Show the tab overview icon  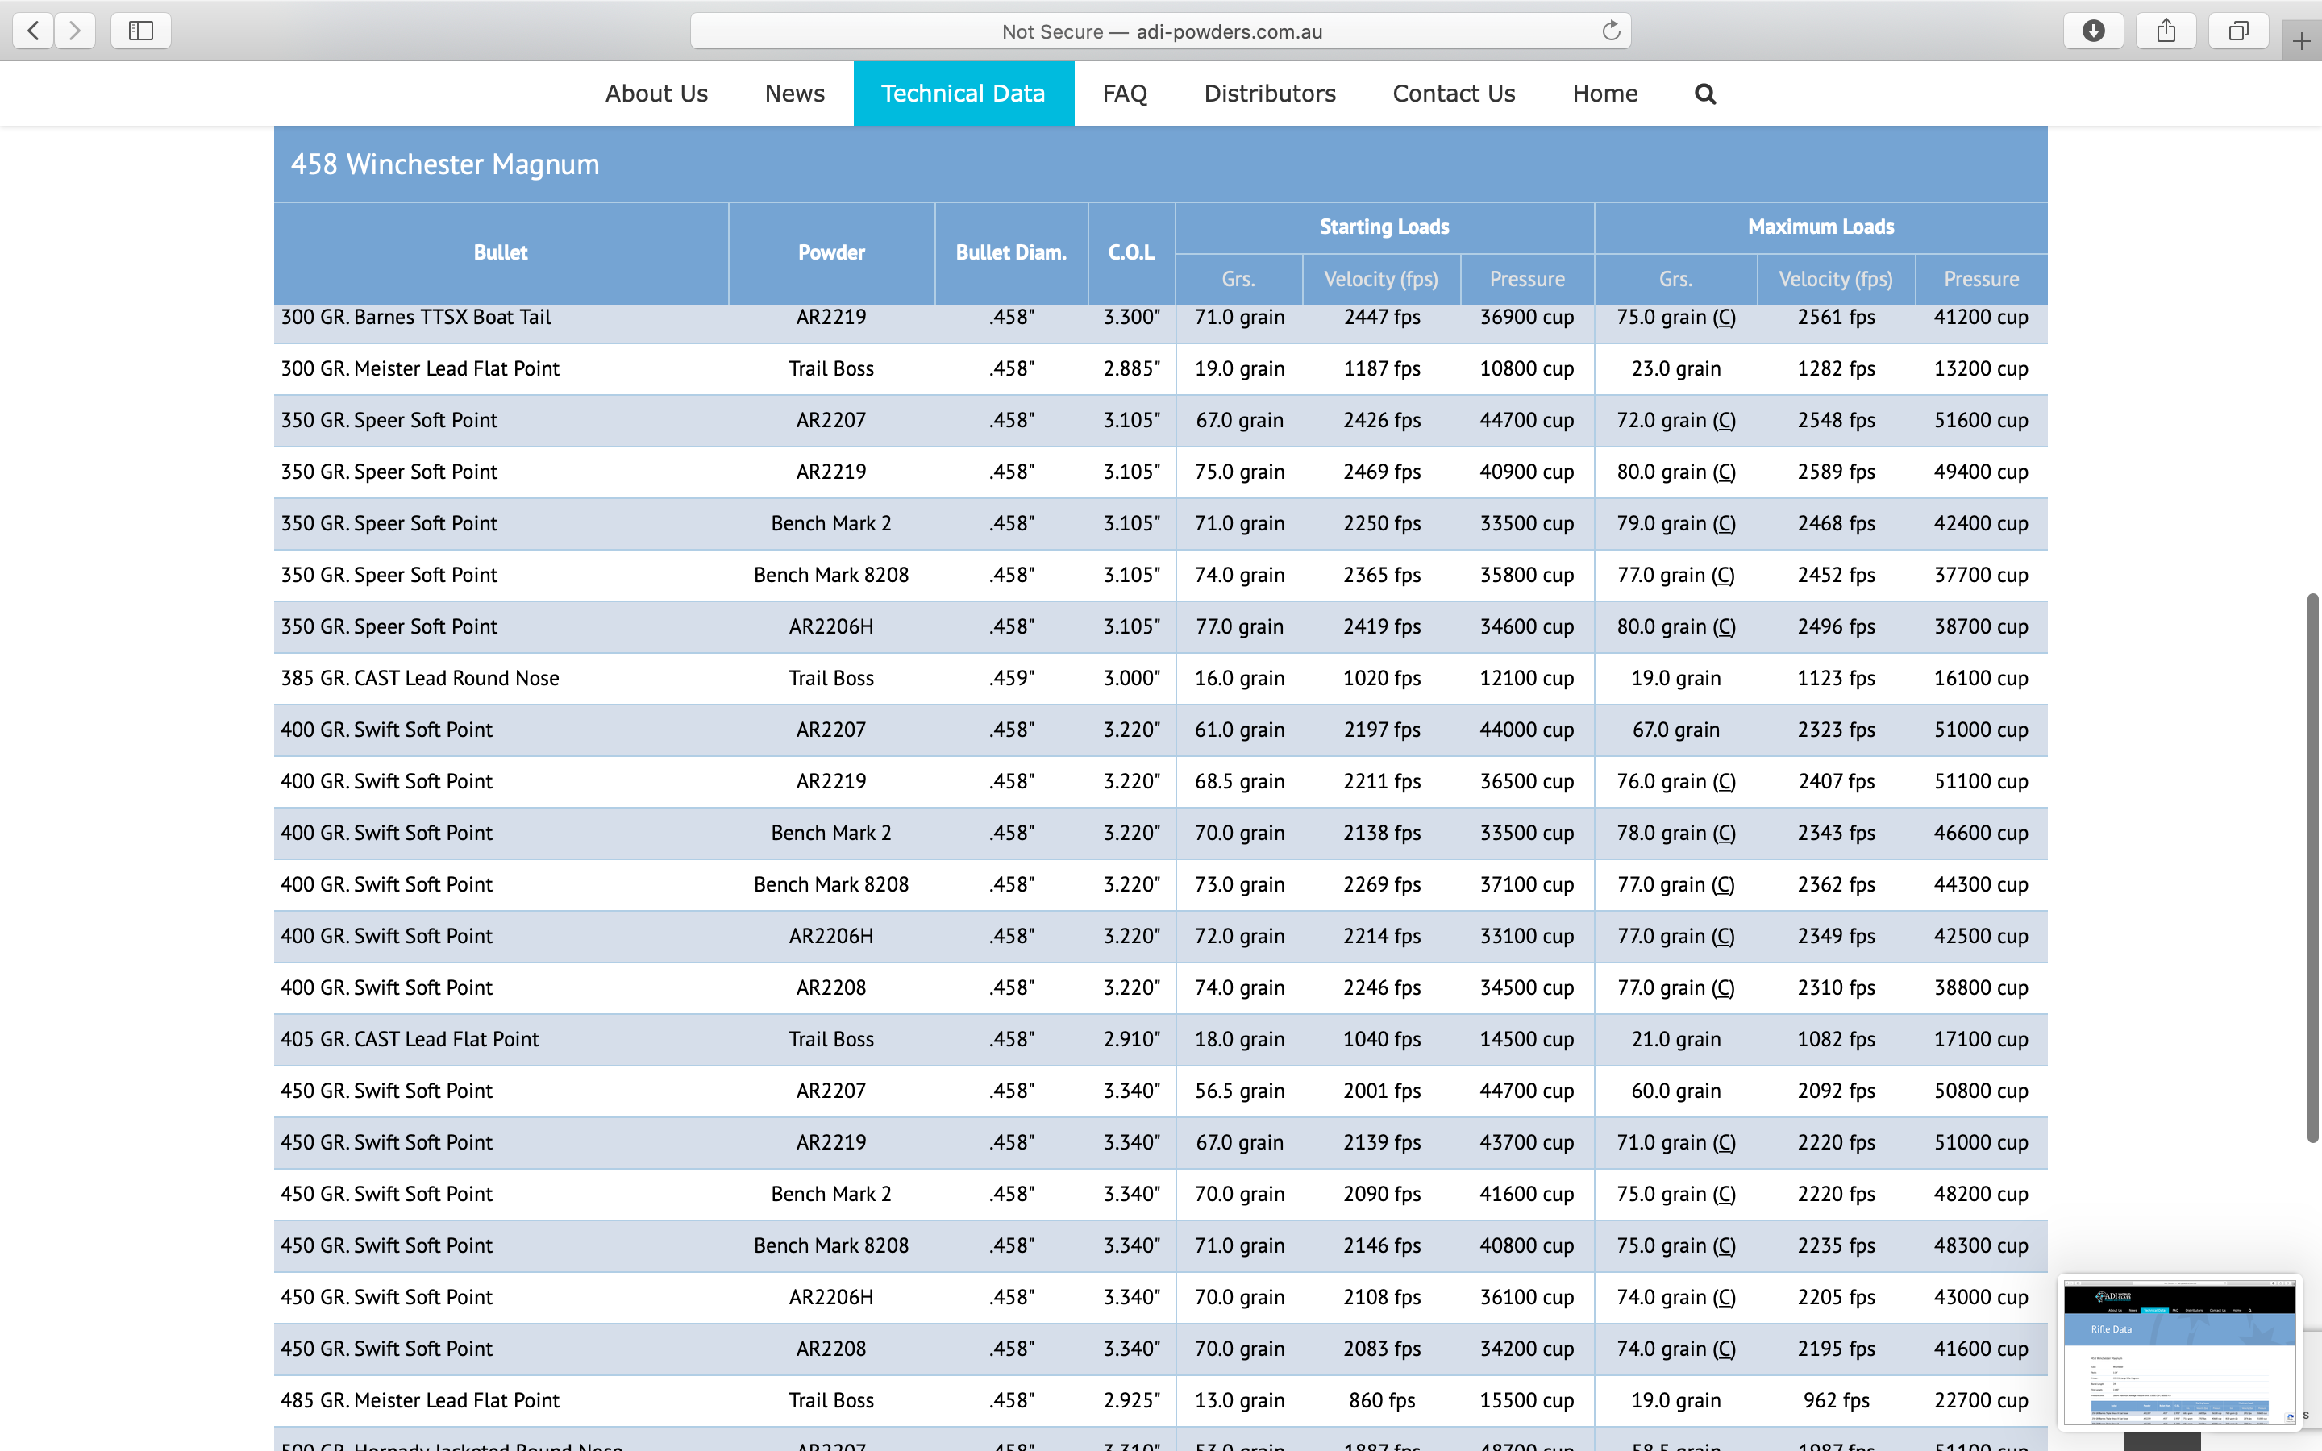point(2238,31)
